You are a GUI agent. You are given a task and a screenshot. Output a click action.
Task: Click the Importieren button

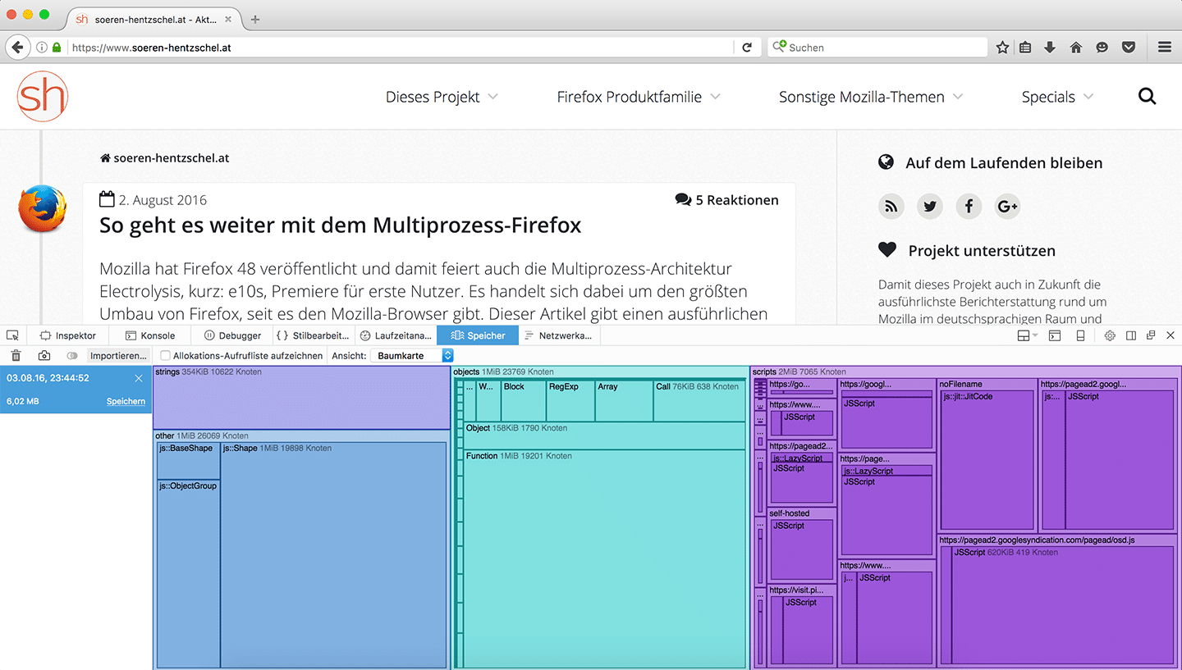118,356
